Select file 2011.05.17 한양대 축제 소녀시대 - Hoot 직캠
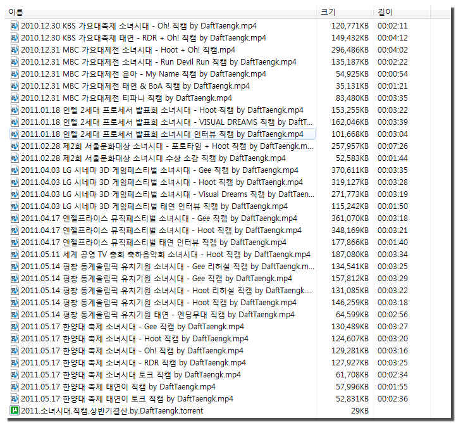Screen dimensions: 456x423 click(135, 339)
